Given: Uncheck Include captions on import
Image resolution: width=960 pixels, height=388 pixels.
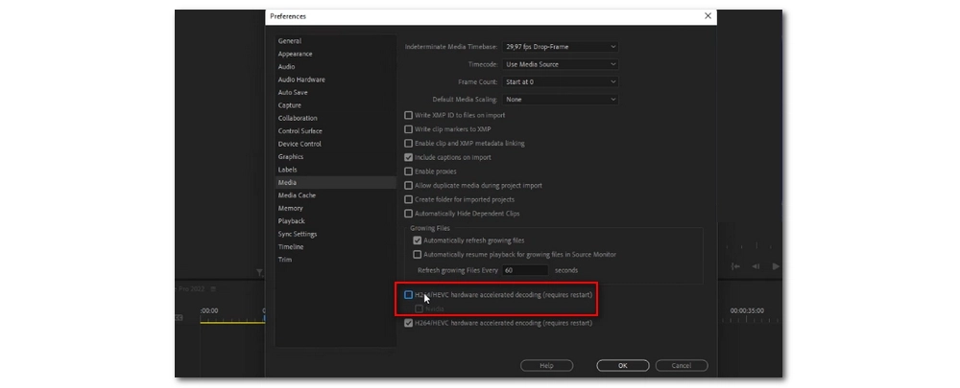Looking at the screenshot, I should (x=408, y=157).
